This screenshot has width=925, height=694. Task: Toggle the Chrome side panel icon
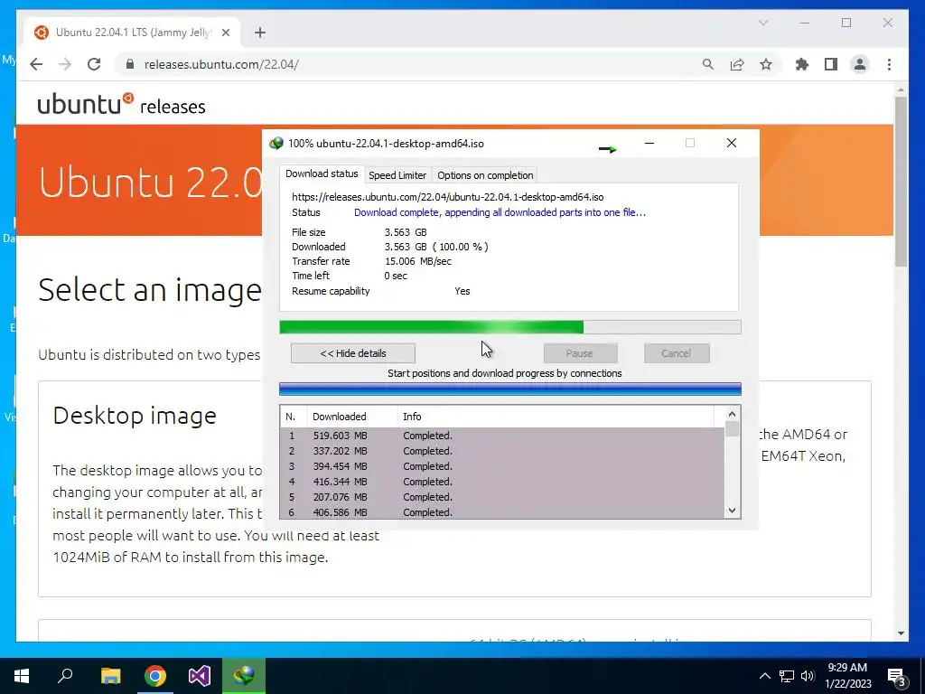click(831, 64)
